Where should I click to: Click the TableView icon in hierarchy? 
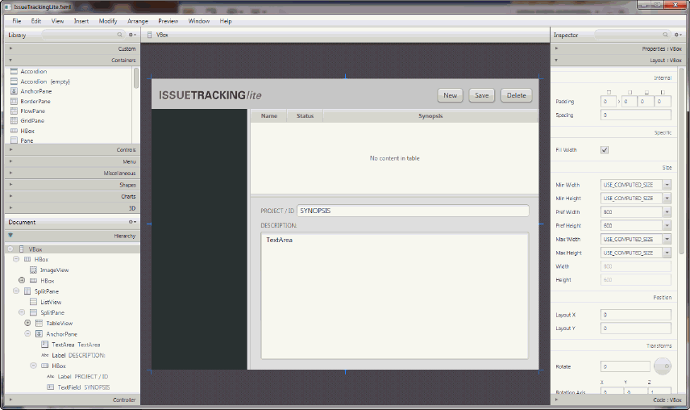[x=39, y=324]
